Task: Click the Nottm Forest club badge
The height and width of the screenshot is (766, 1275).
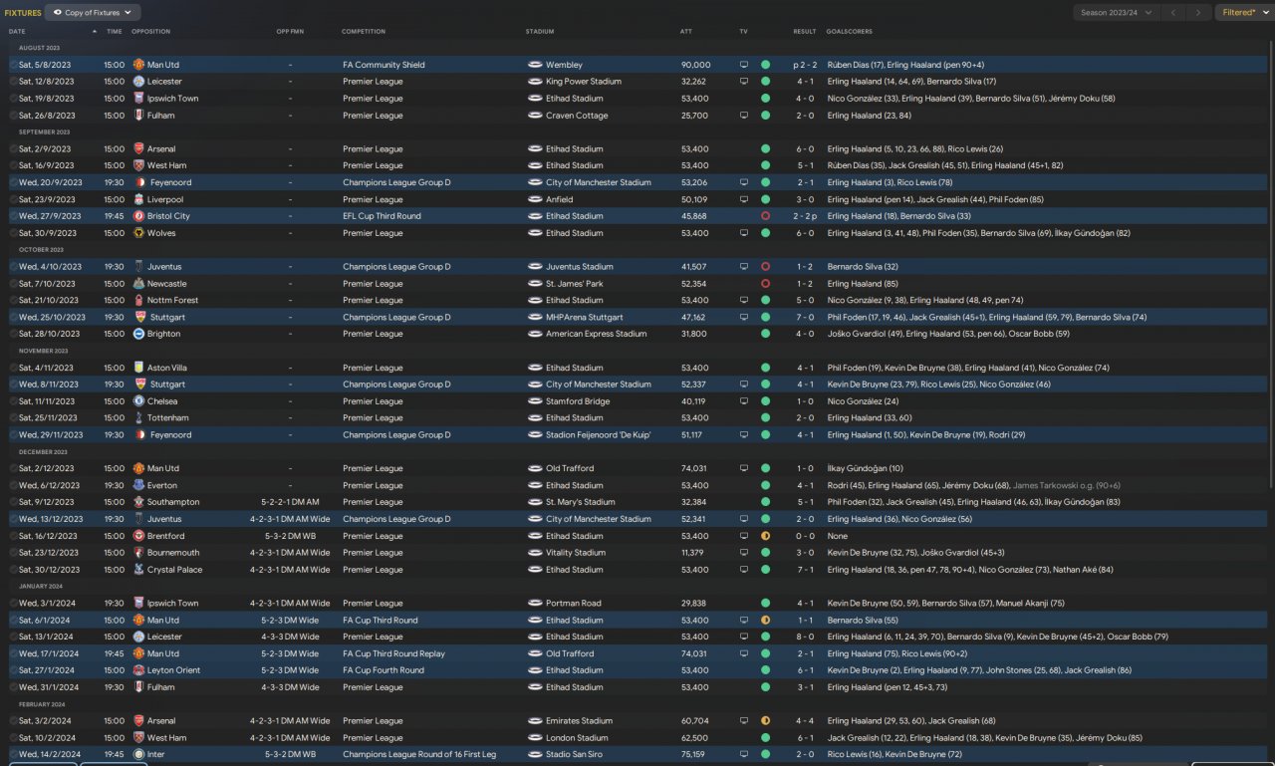Action: click(137, 300)
